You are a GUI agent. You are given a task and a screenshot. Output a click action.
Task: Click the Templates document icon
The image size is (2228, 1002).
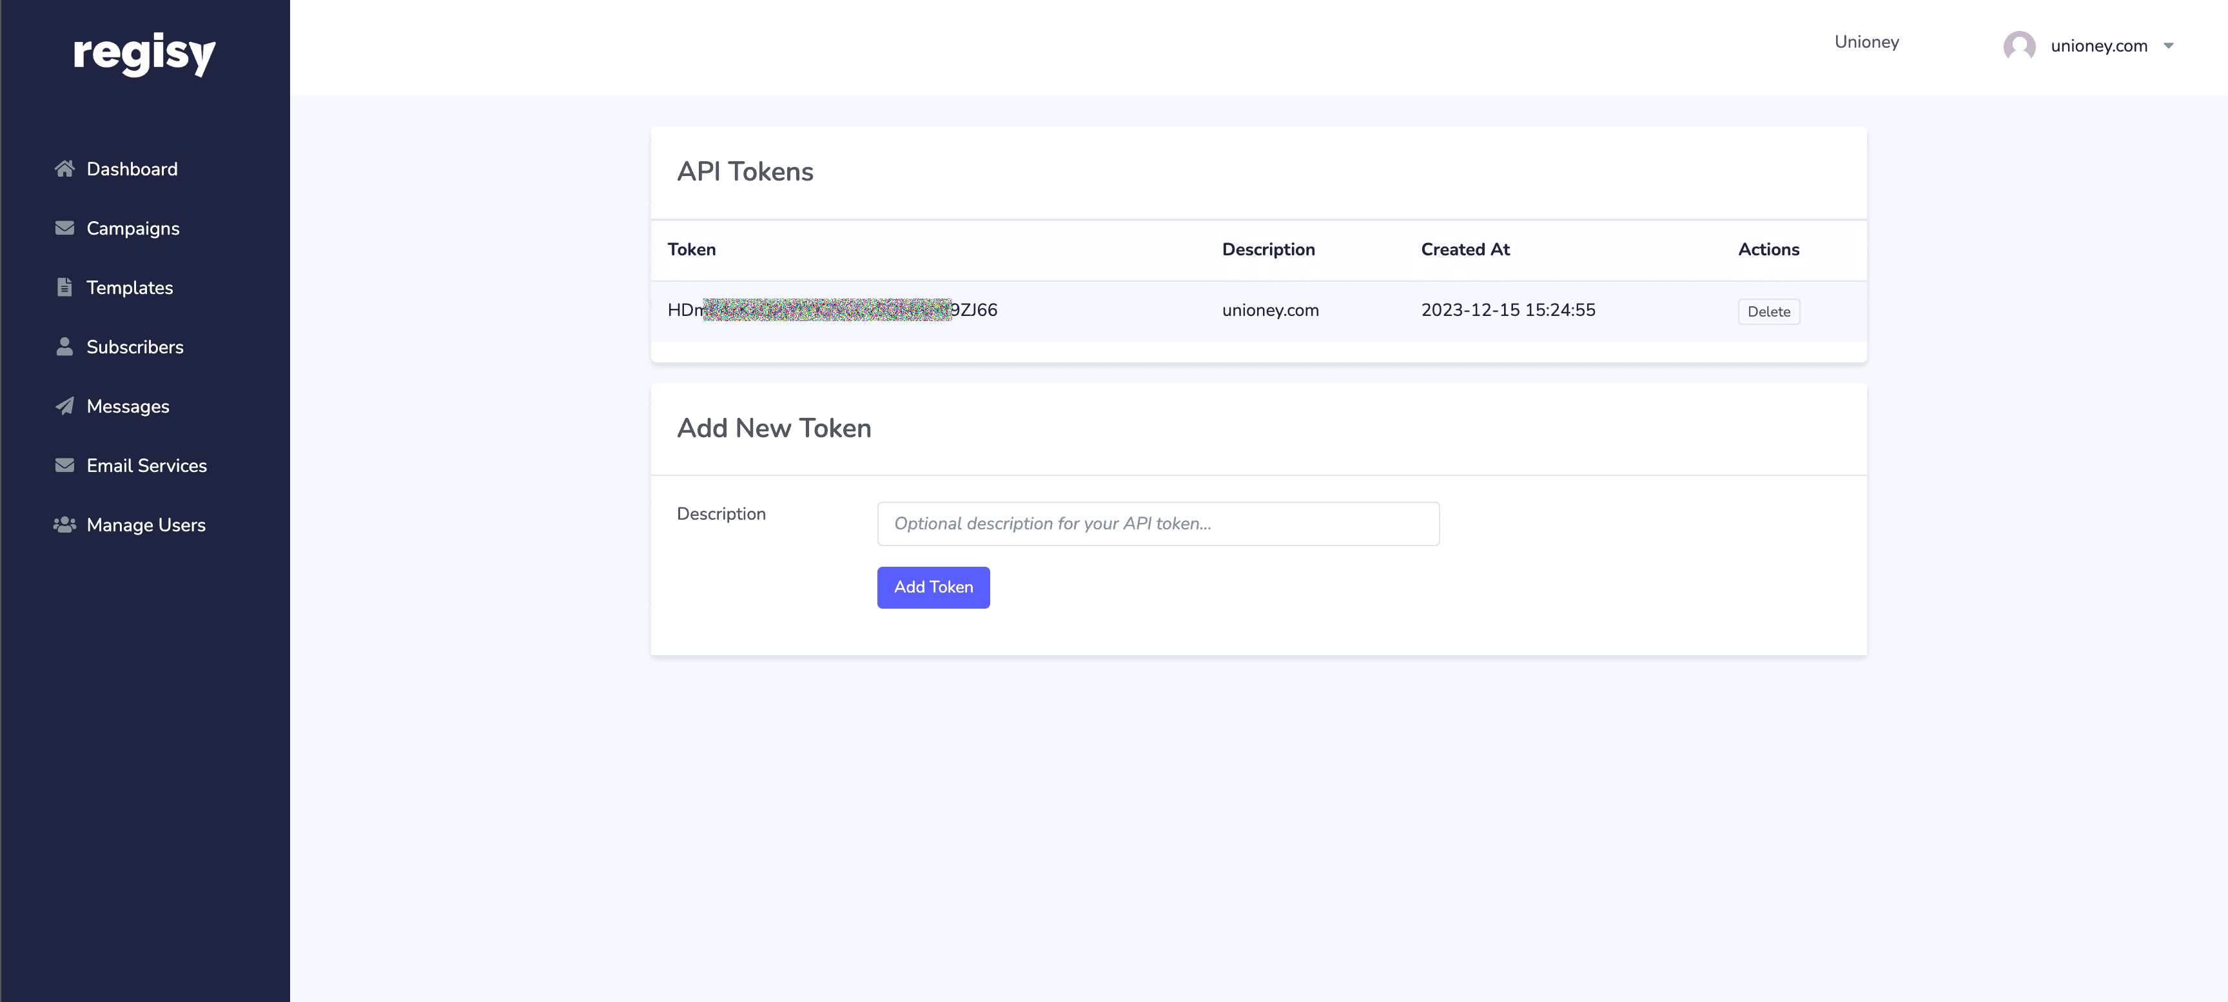pos(65,288)
